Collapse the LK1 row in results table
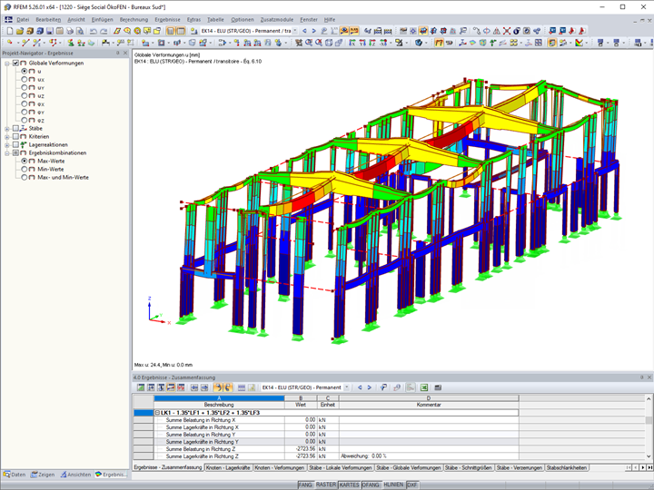 157,413
